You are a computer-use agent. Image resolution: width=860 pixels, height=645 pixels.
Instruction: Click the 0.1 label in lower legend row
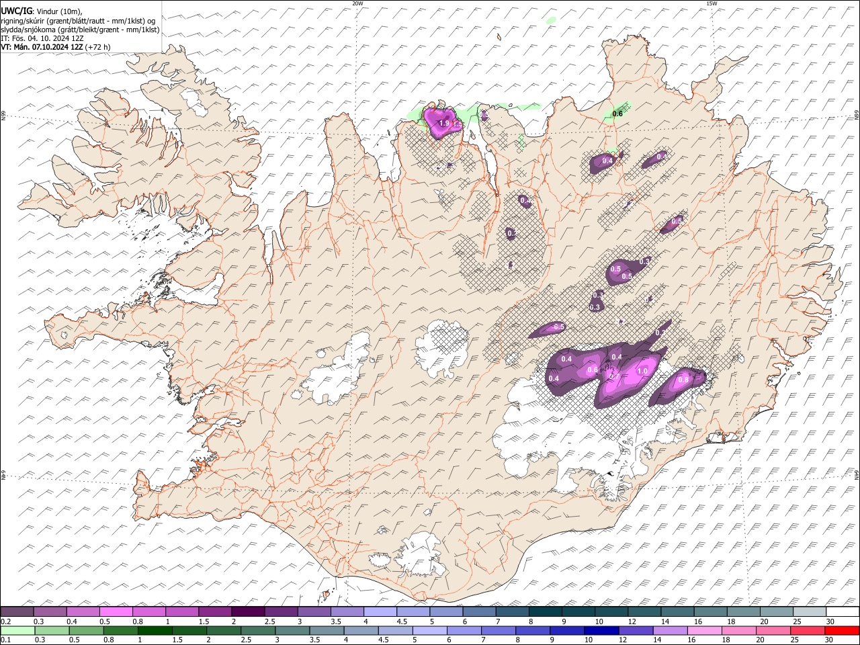(5, 640)
